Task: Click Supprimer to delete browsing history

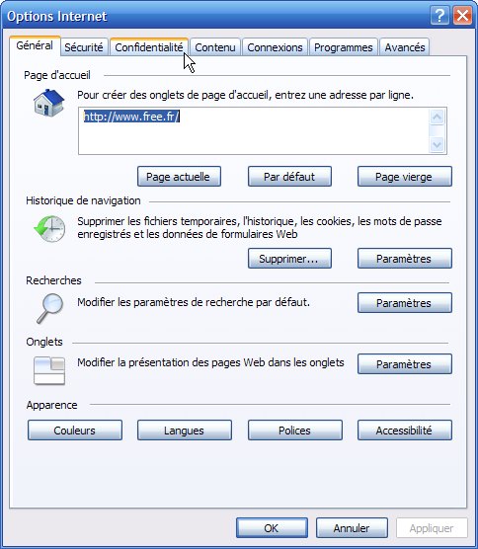Action: 289,259
